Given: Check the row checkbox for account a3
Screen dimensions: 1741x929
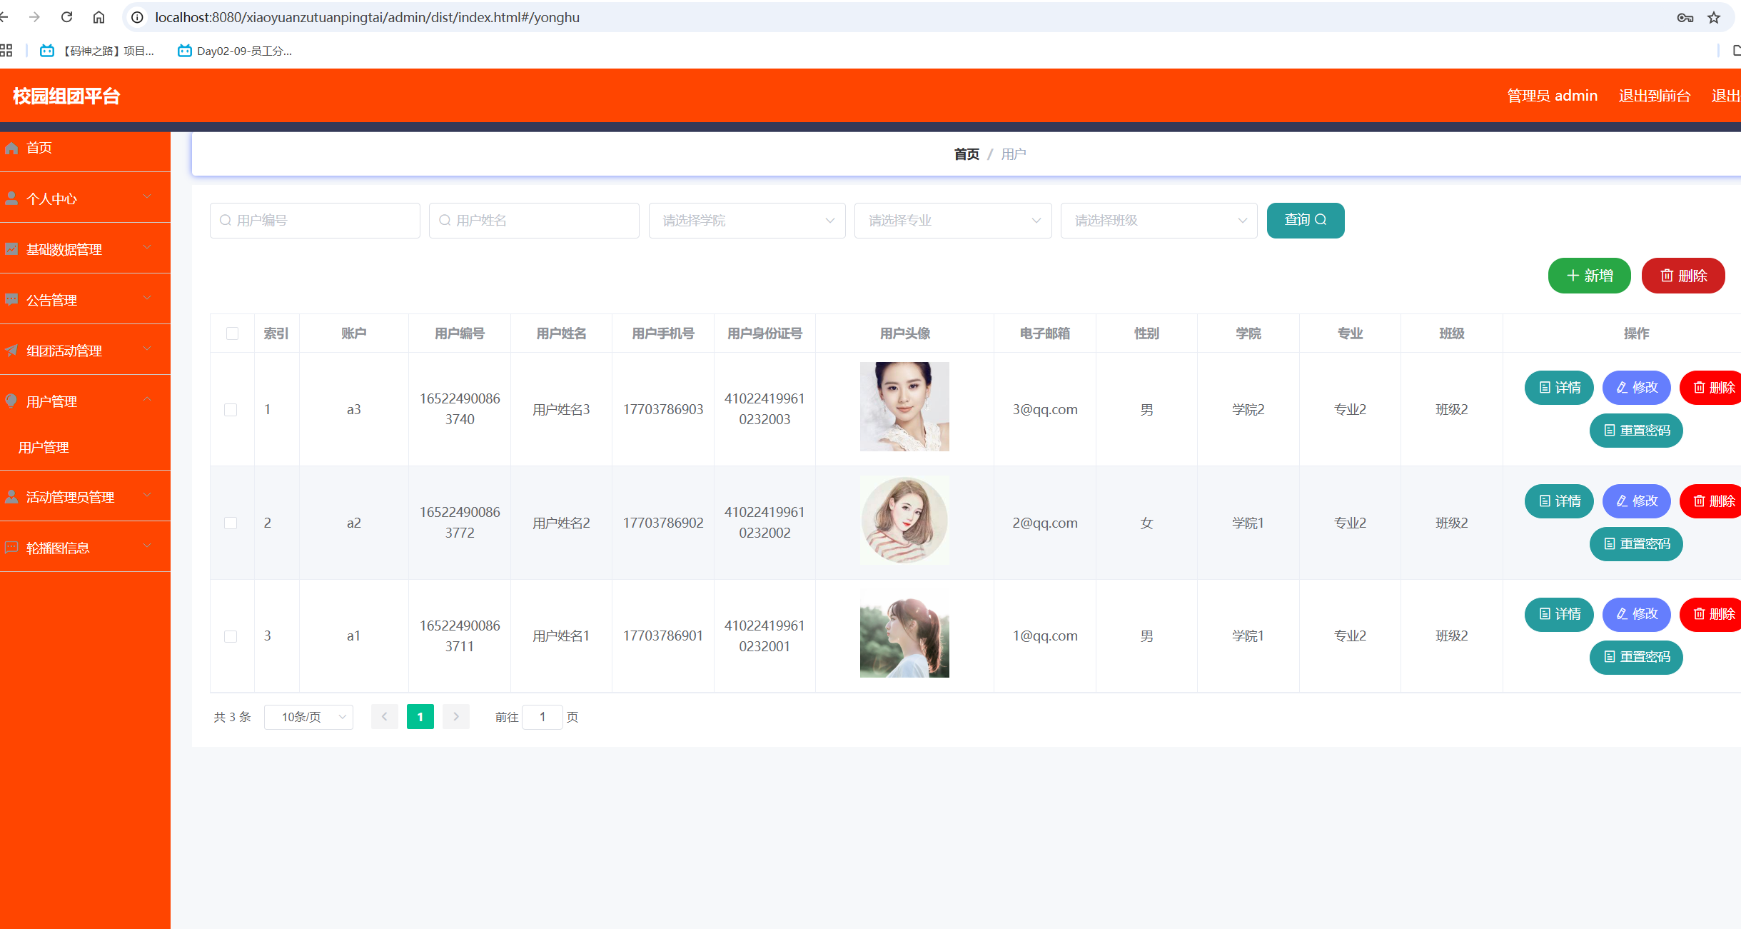Looking at the screenshot, I should pyautogui.click(x=231, y=409).
